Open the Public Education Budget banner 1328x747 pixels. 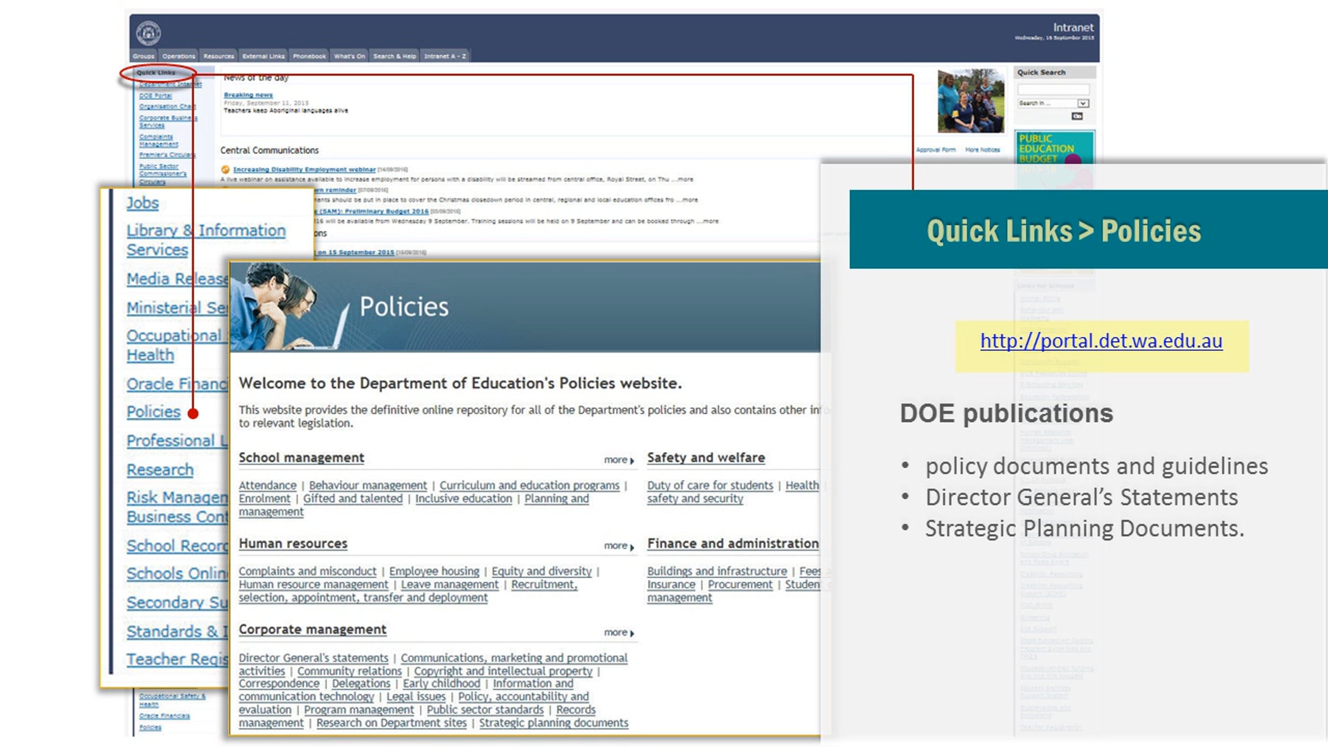1054,148
